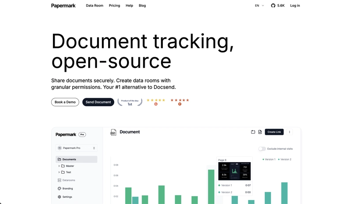The image size is (353, 204).
Task: Click the tallest green chart bar
Action: (x=211, y=187)
